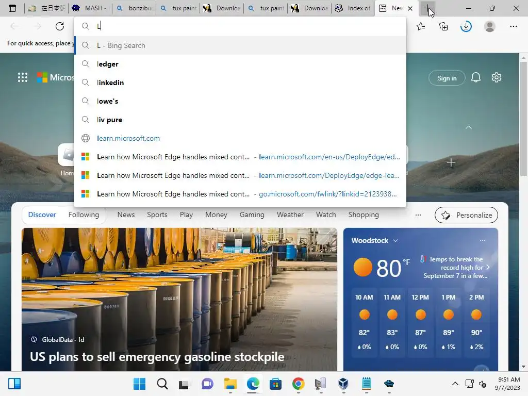Image resolution: width=528 pixels, height=396 pixels.
Task: Open weather card options ellipsis
Action: [483, 240]
